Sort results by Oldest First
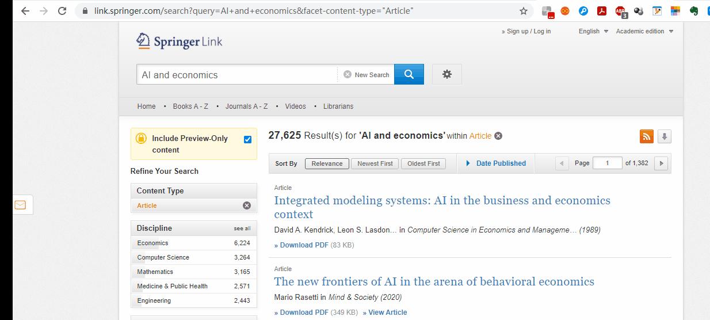The height and width of the screenshot is (320, 710). [x=423, y=163]
